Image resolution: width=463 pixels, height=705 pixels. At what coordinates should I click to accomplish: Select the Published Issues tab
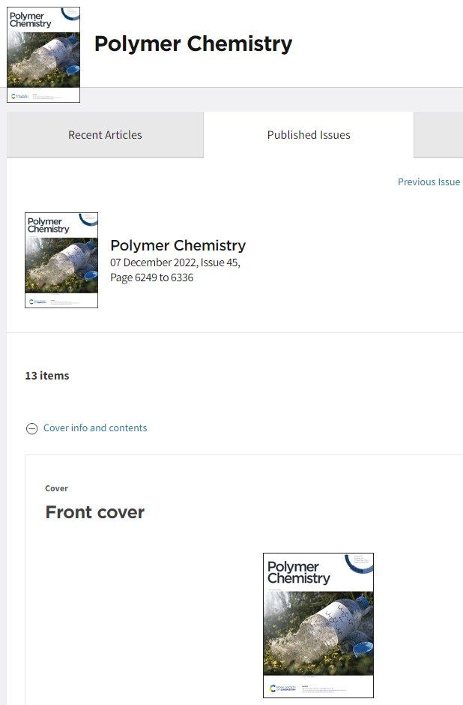click(x=309, y=135)
